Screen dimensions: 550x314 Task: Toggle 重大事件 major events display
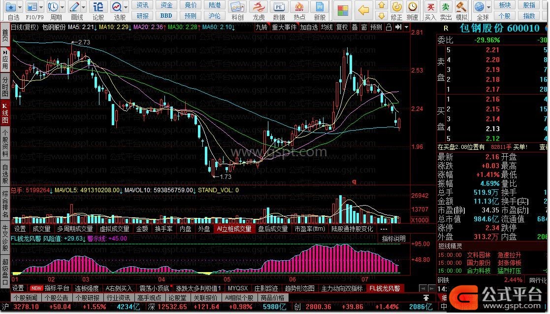click(x=284, y=27)
